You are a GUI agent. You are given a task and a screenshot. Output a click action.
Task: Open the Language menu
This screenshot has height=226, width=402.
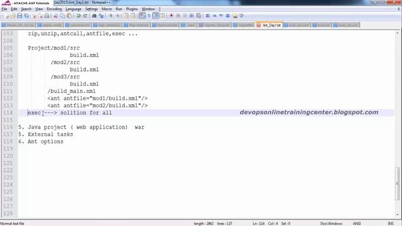73,9
